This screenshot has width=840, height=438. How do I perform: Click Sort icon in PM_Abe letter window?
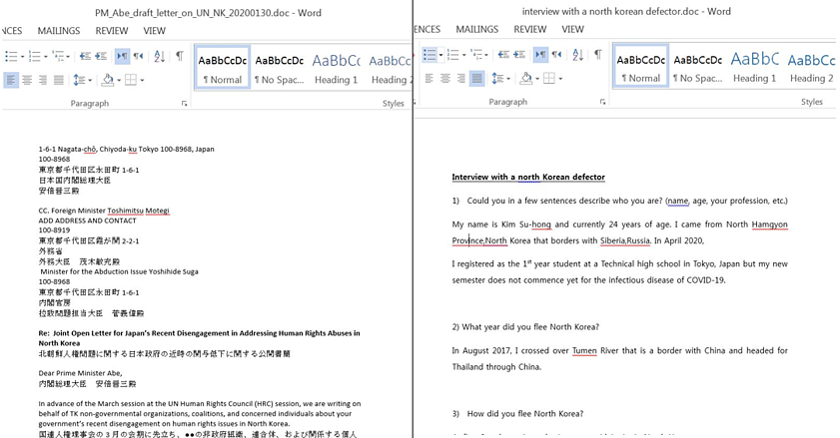tap(160, 56)
